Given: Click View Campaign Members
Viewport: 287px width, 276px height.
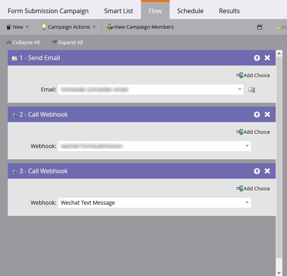Looking at the screenshot, I should [x=140, y=27].
